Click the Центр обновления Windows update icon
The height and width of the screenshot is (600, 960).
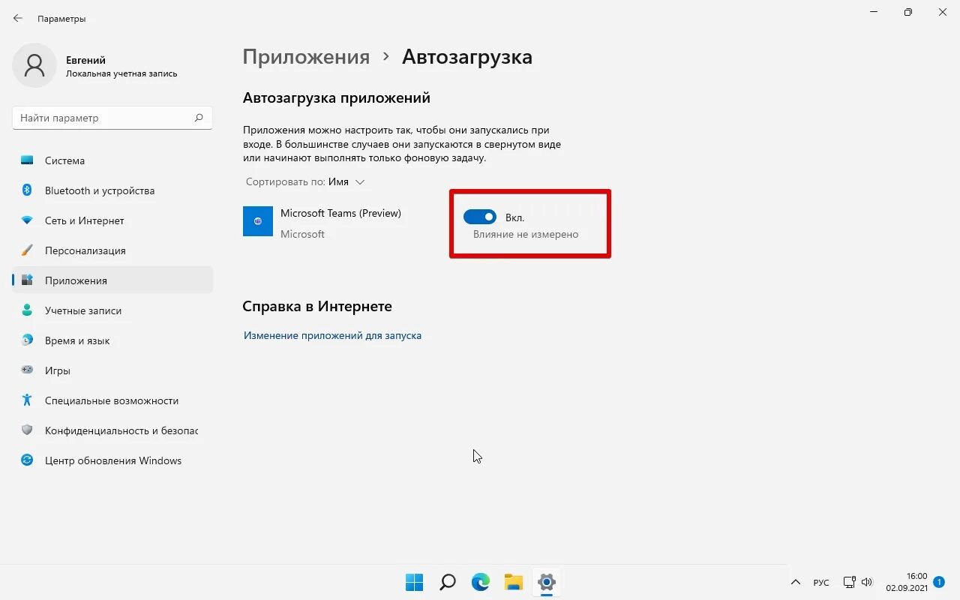(x=27, y=460)
